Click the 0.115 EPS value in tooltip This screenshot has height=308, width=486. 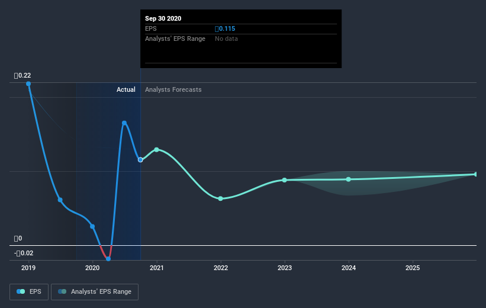(225, 28)
